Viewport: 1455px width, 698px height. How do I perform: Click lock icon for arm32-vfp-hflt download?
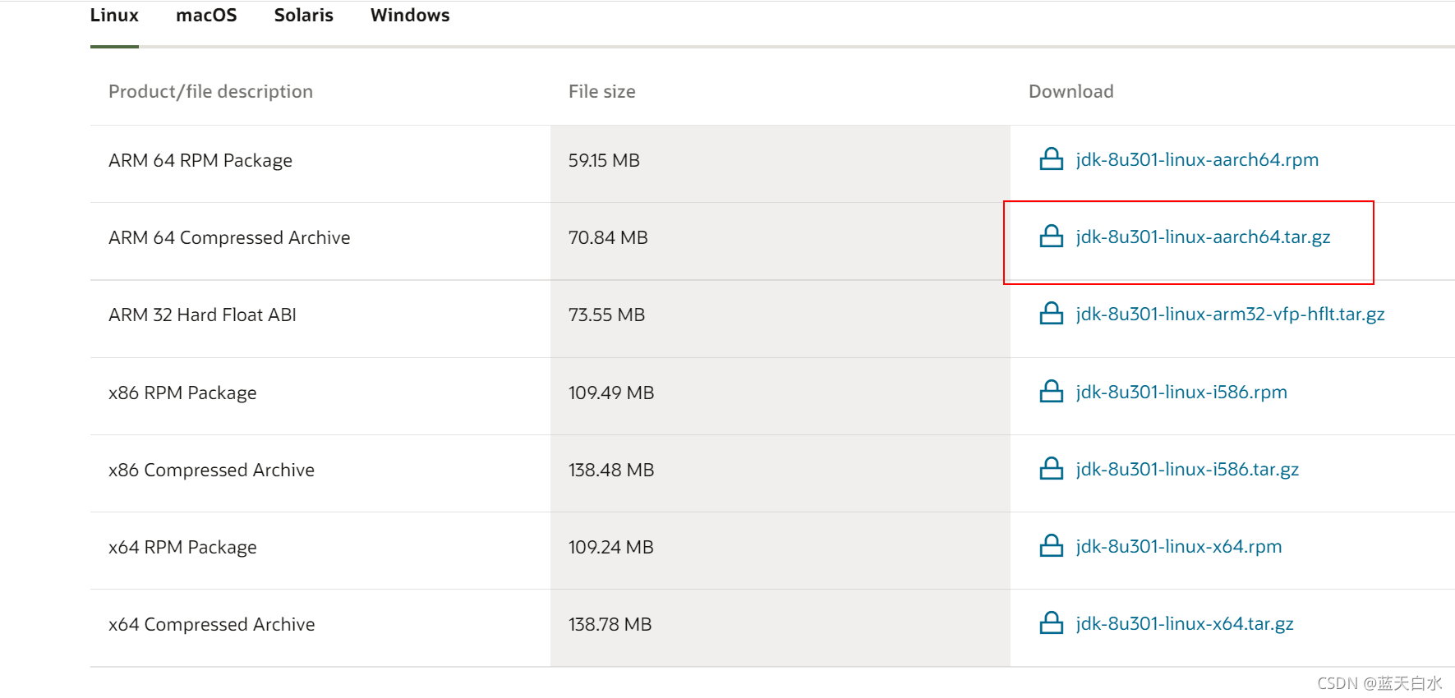point(1052,314)
